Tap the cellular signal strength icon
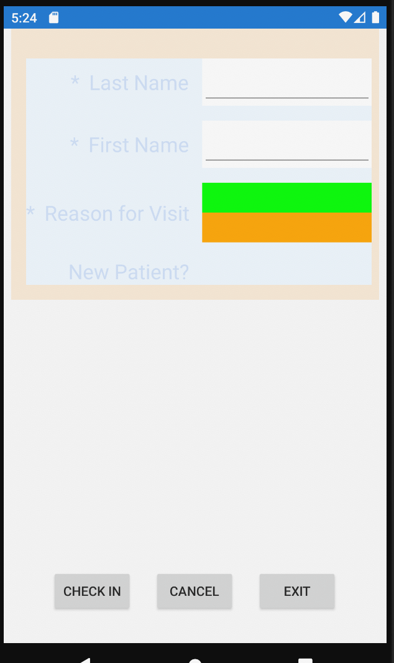Image resolution: width=394 pixels, height=663 pixels. (360, 17)
